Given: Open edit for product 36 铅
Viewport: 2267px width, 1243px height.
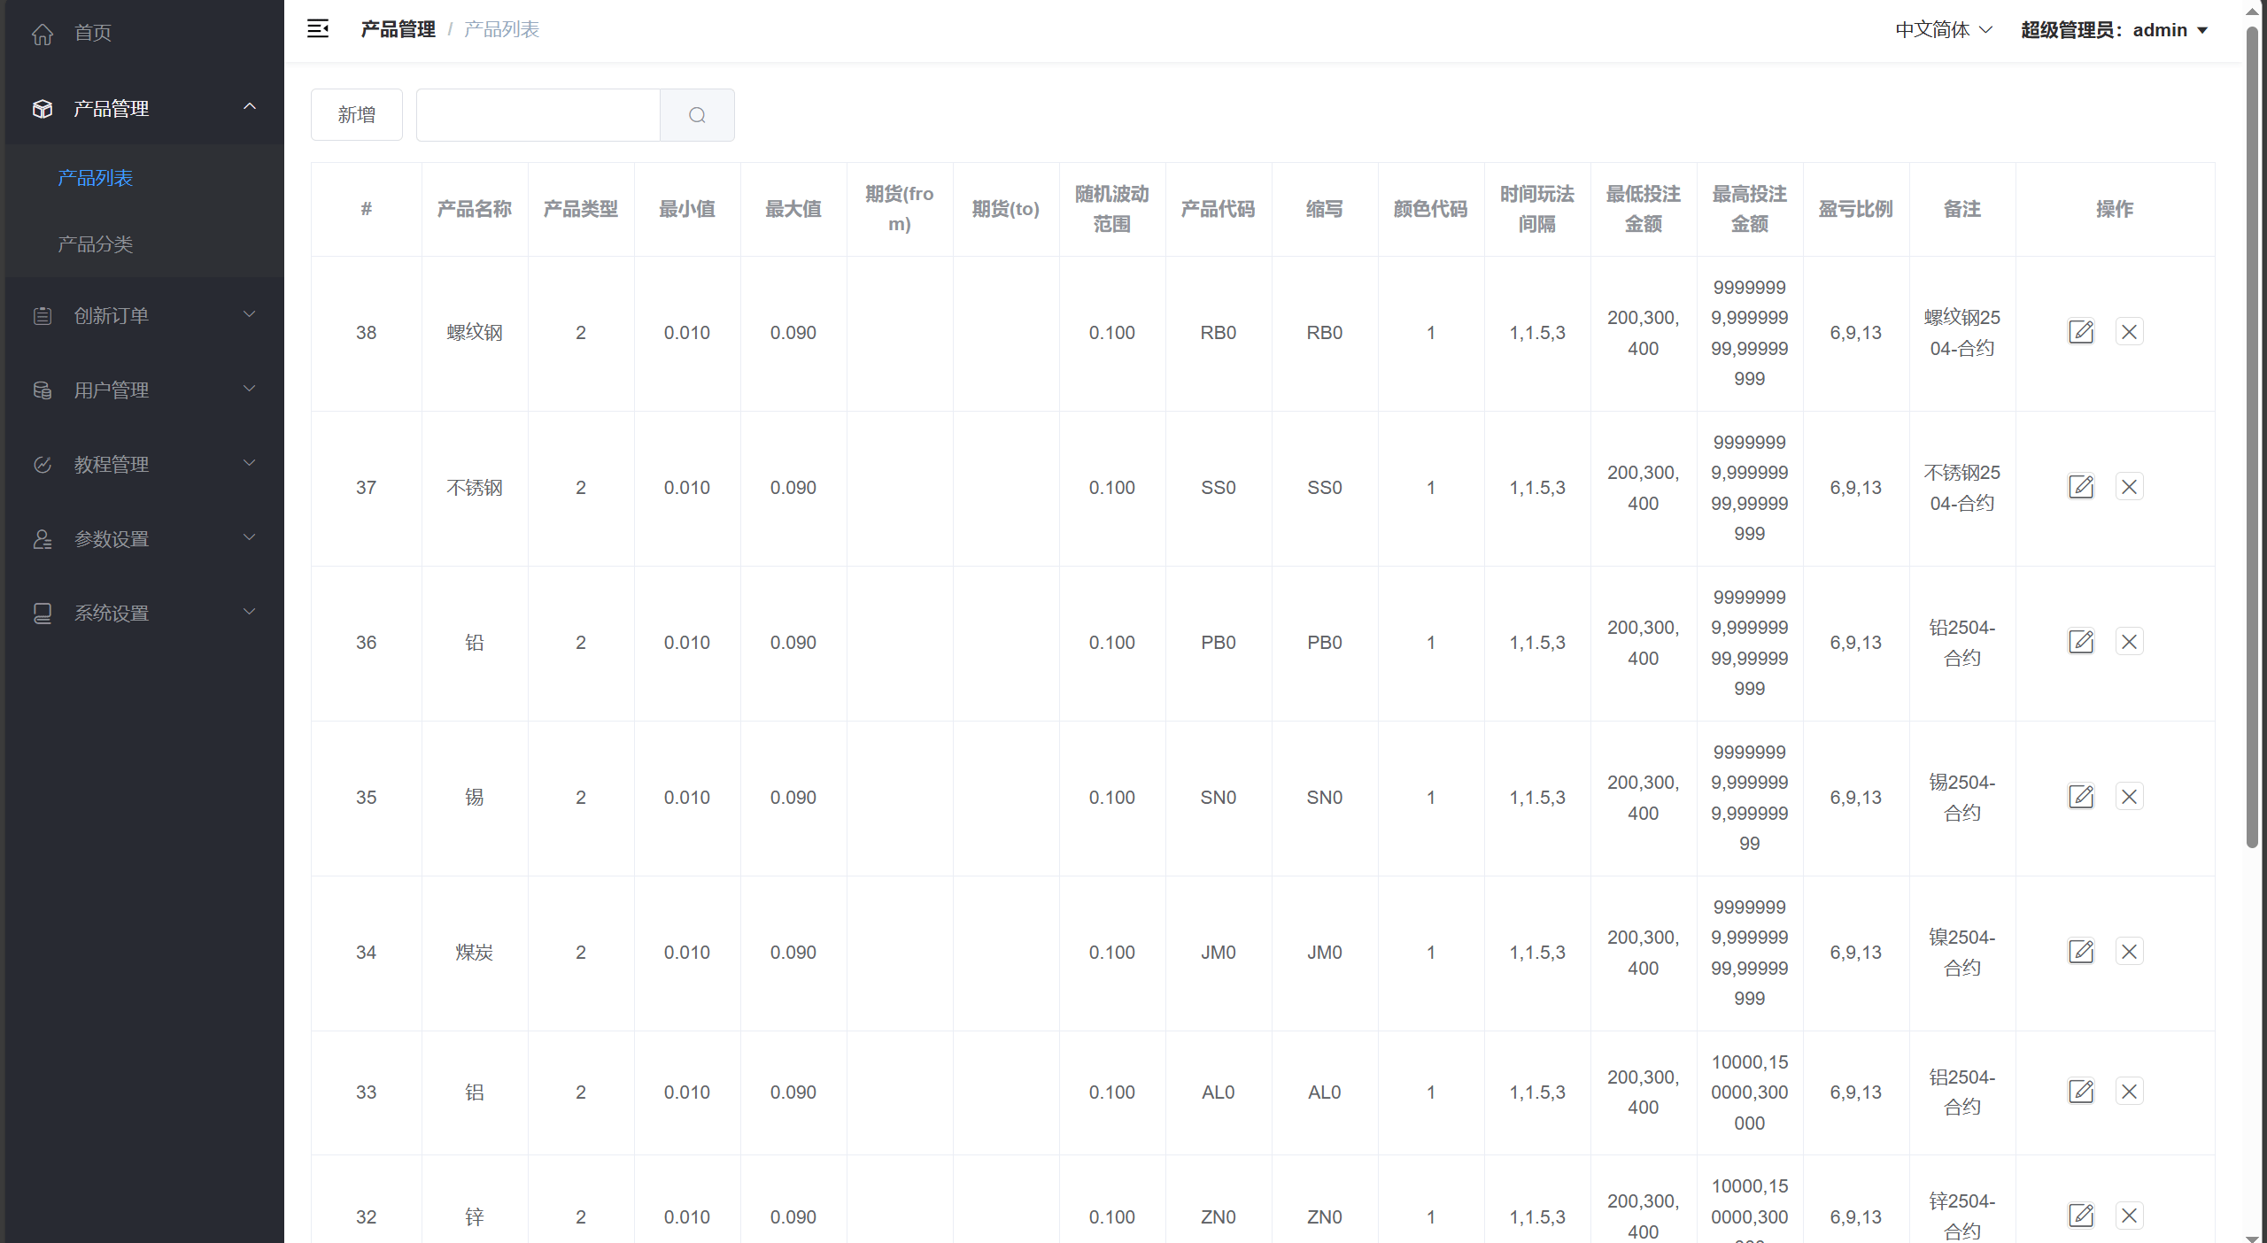Looking at the screenshot, I should point(2081,642).
